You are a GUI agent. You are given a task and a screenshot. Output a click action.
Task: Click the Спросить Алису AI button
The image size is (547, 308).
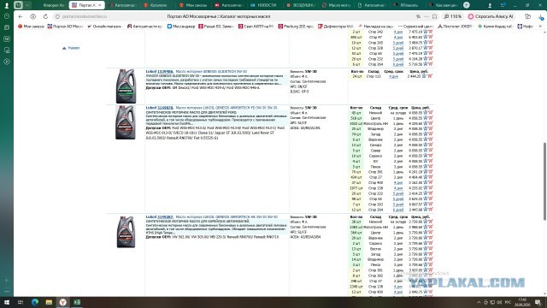pyautogui.click(x=491, y=16)
